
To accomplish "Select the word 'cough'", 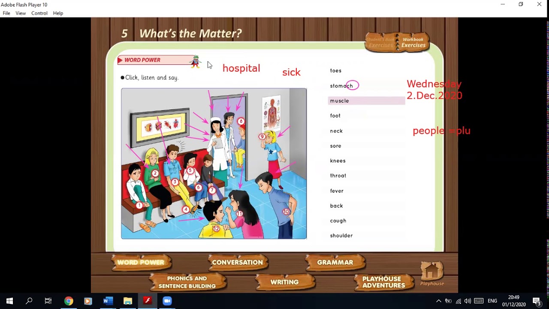I will click(338, 221).
